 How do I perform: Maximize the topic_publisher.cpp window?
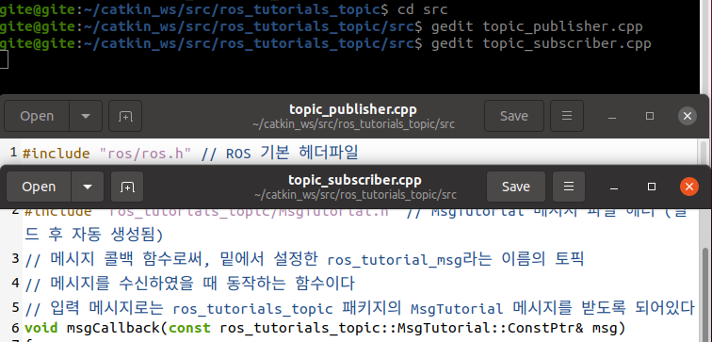[650, 116]
